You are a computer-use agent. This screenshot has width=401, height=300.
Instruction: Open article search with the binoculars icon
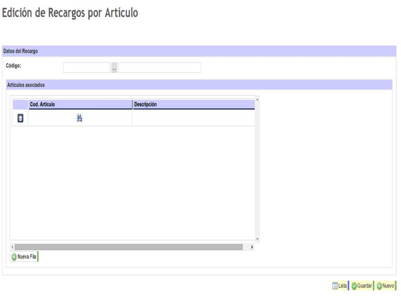coord(79,118)
